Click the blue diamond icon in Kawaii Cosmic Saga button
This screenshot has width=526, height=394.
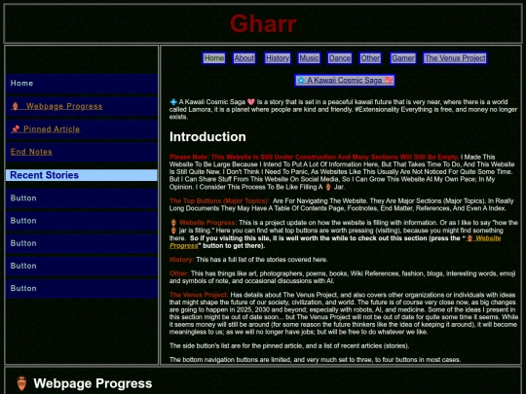[x=301, y=81]
